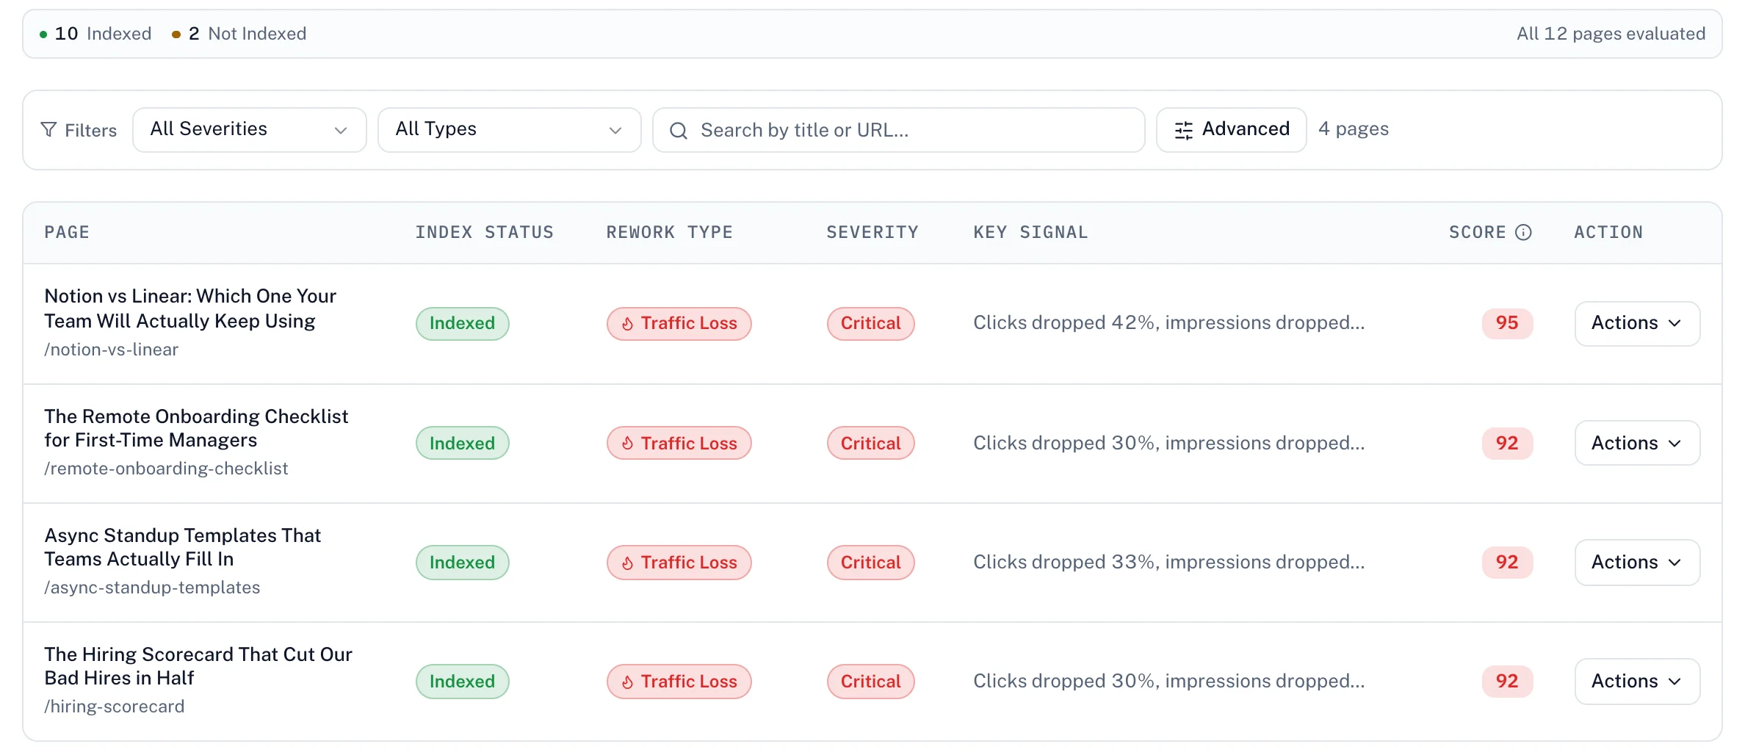Click key signal text in Remote Onboarding row
1745x755 pixels.
(1169, 444)
